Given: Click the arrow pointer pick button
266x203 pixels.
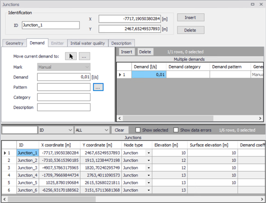Looking at the screenshot, I should [x=71, y=56].
